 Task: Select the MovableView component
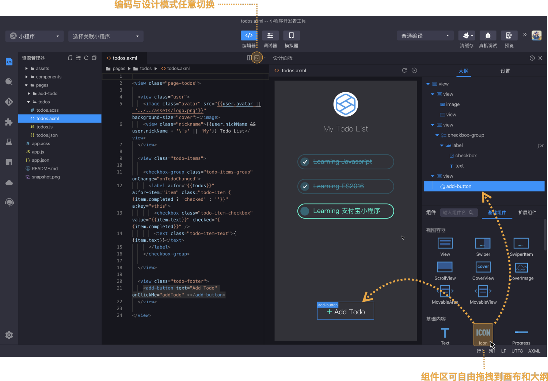pos(483,295)
